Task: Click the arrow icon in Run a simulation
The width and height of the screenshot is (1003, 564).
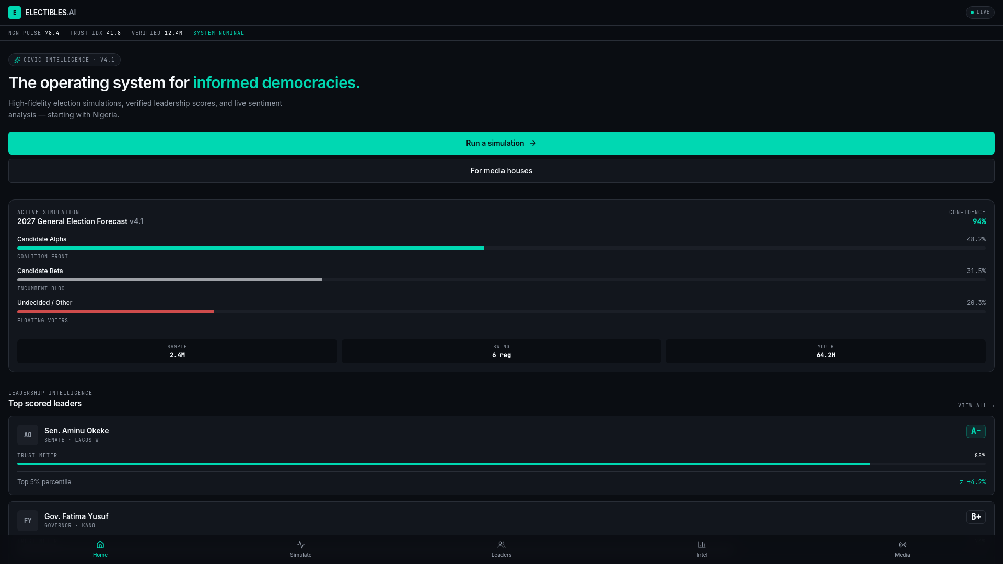Action: point(533,143)
